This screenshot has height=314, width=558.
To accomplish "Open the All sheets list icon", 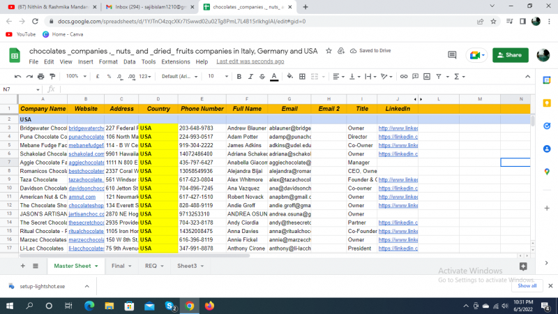I will (x=36, y=266).
